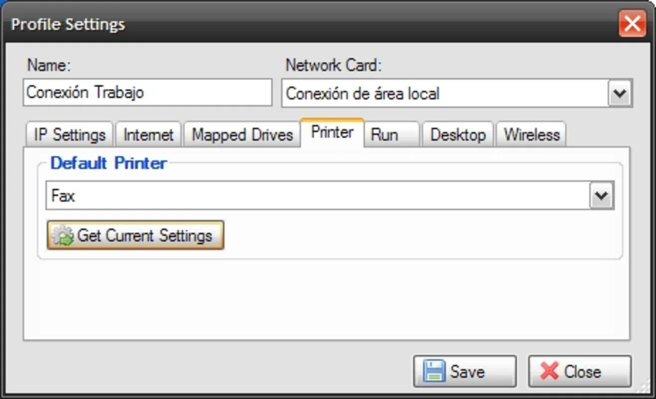Click the Get Current Settings button

(x=135, y=235)
